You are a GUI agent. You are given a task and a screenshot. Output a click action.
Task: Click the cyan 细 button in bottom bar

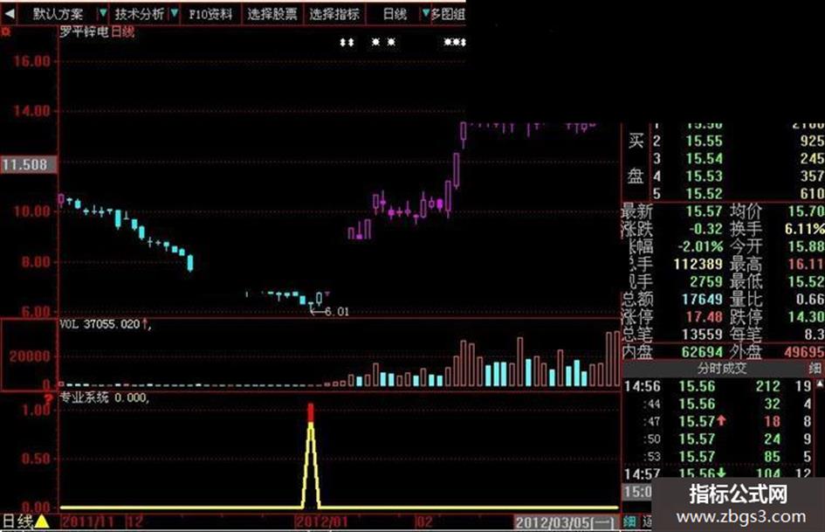click(629, 522)
